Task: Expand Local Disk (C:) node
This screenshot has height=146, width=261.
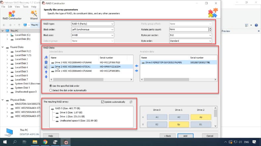Action: (x=7, y=35)
